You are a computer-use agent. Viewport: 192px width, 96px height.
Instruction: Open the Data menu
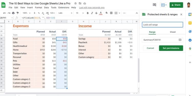point(46,7)
